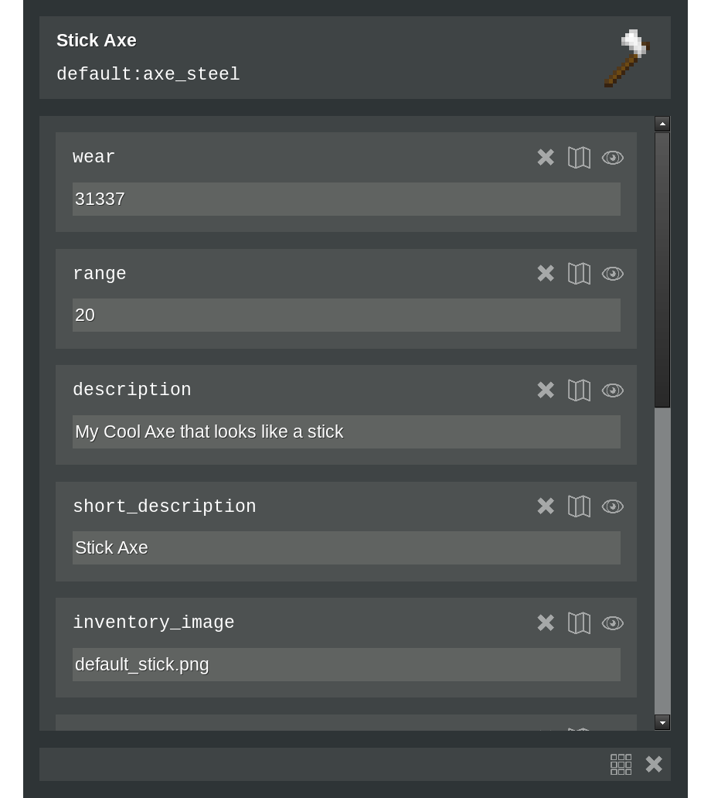
Task: Toggle visibility eye for the range field
Action: point(613,274)
